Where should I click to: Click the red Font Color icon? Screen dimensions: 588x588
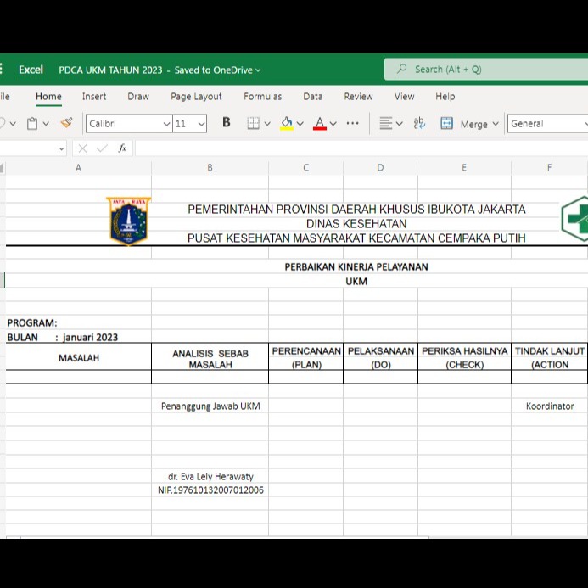320,123
